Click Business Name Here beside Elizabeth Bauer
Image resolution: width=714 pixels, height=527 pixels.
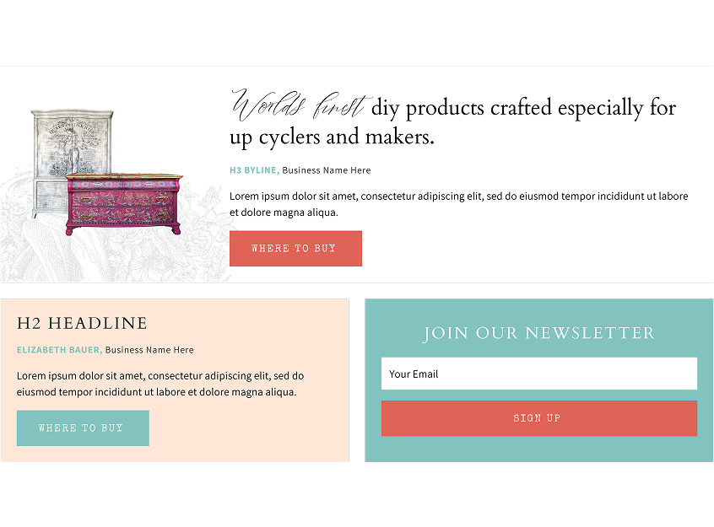[x=149, y=350]
